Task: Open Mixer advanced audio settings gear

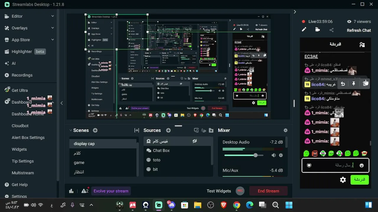Action: (285, 130)
